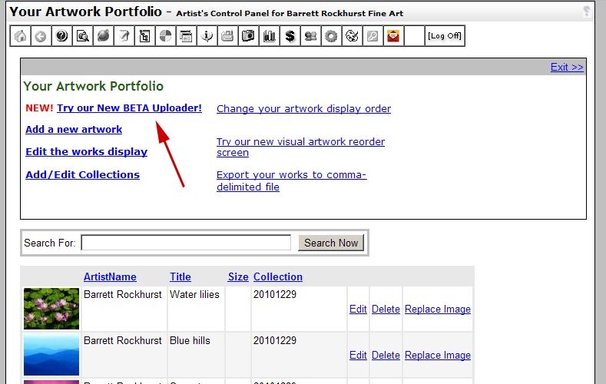606x384 pixels.
Task: Click the printer toolbar icon
Action: coord(227,36)
